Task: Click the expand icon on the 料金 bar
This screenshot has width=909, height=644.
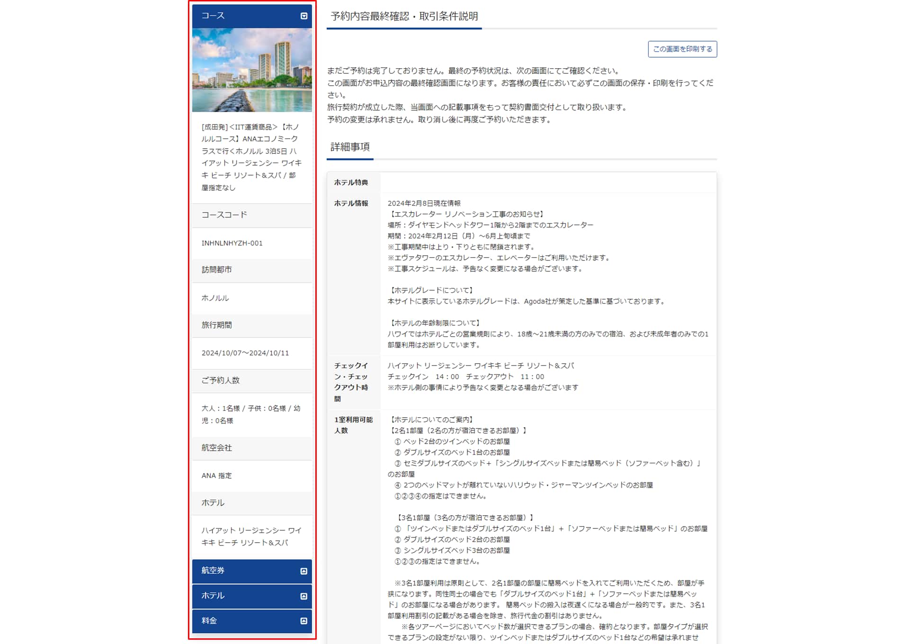Action: 304,621
